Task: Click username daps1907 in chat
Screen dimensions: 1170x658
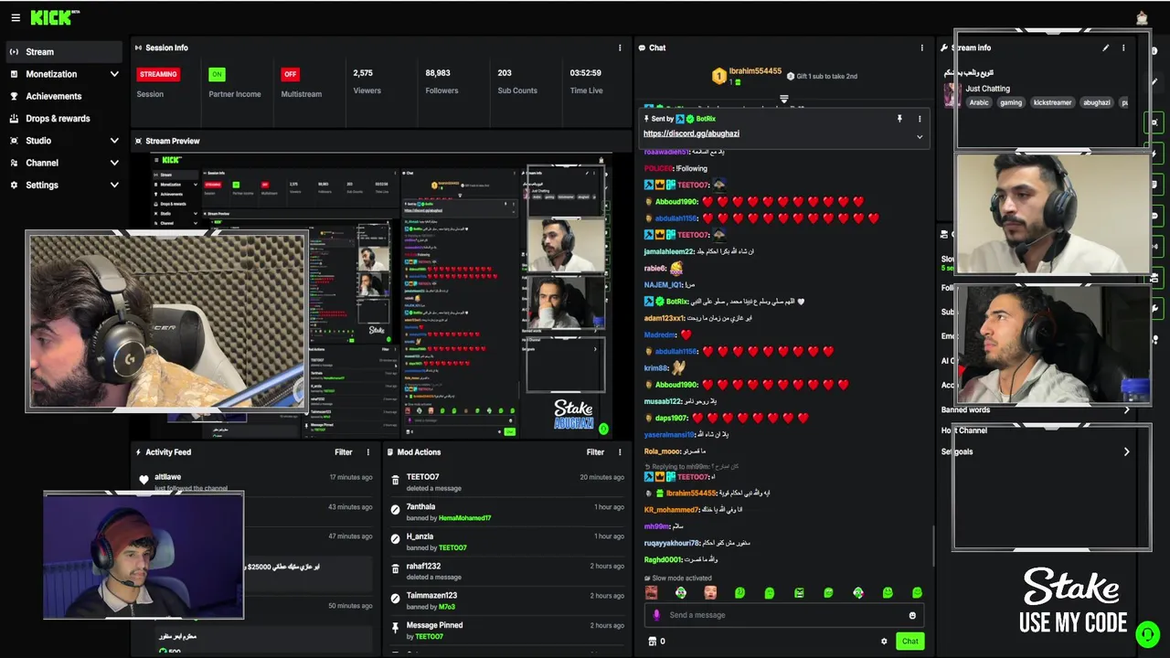Action: click(x=671, y=418)
